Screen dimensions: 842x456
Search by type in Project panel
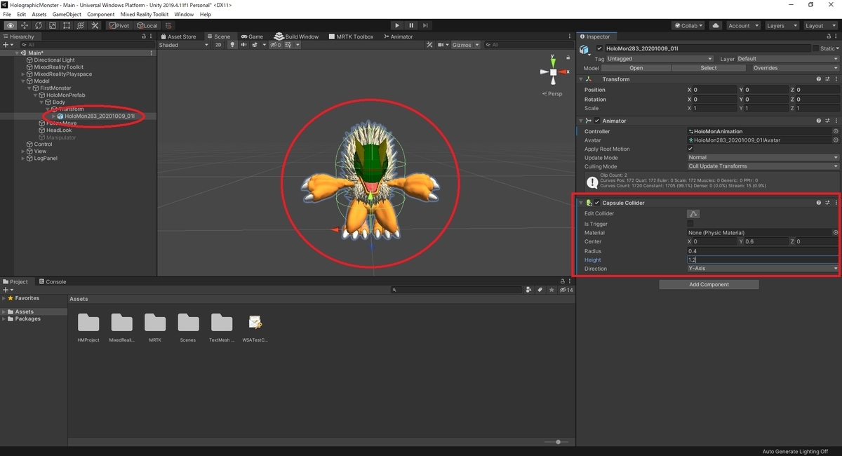tap(530, 290)
